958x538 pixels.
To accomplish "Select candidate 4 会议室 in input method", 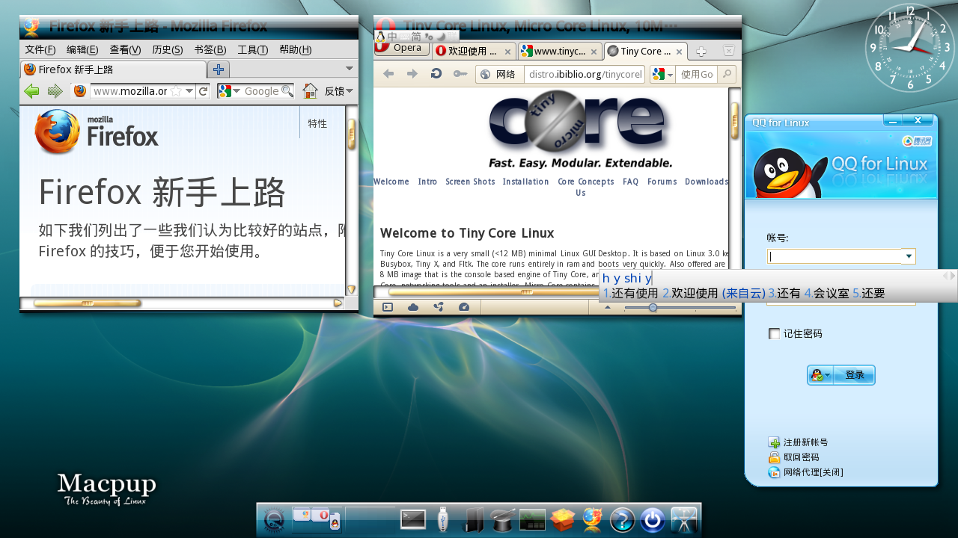I will click(x=826, y=294).
